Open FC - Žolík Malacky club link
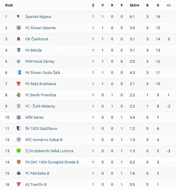The image size is (176, 190). tap(40, 106)
